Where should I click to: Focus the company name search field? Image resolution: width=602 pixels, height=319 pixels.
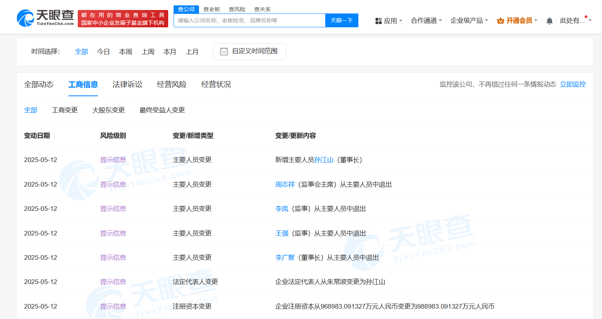click(249, 20)
